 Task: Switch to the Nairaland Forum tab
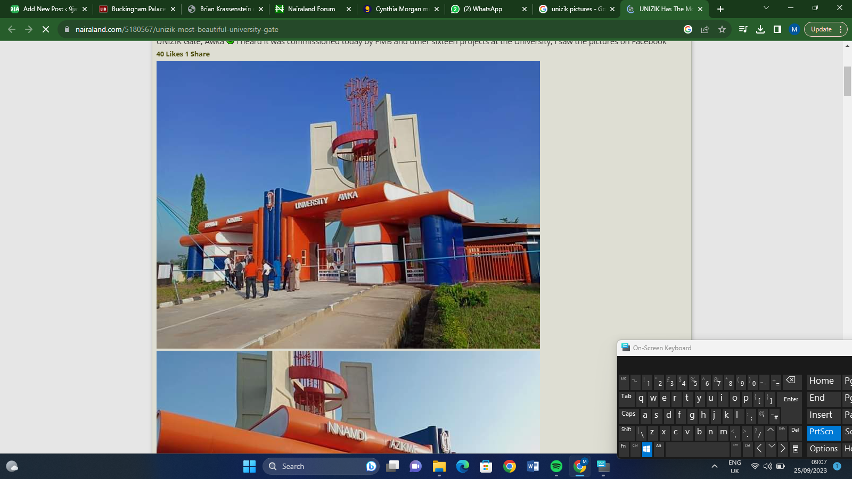(x=312, y=9)
